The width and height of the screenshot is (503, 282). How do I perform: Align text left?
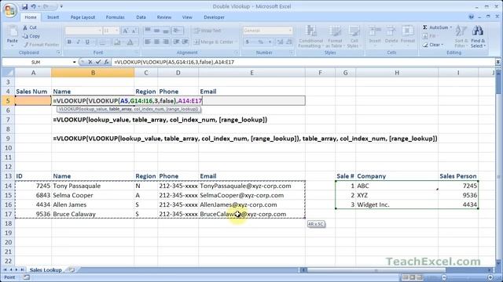148,42
